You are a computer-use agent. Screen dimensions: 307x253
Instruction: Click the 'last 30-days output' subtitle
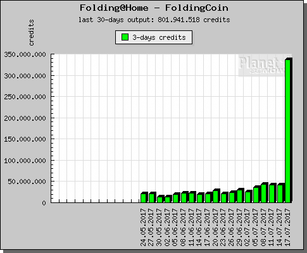tap(154, 20)
